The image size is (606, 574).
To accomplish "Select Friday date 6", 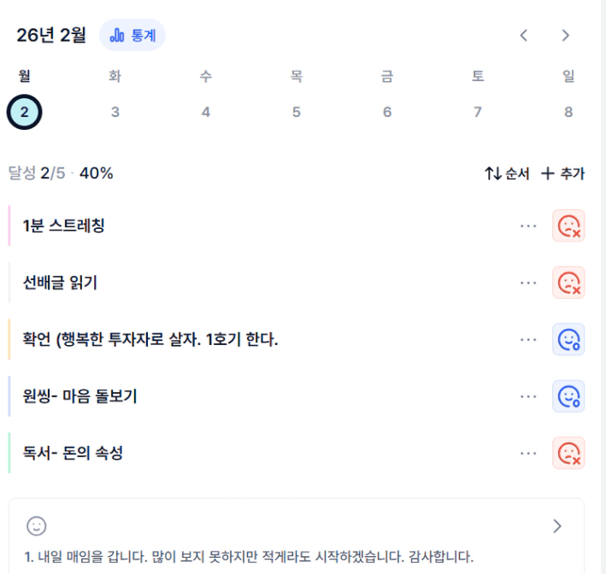I will [x=387, y=112].
